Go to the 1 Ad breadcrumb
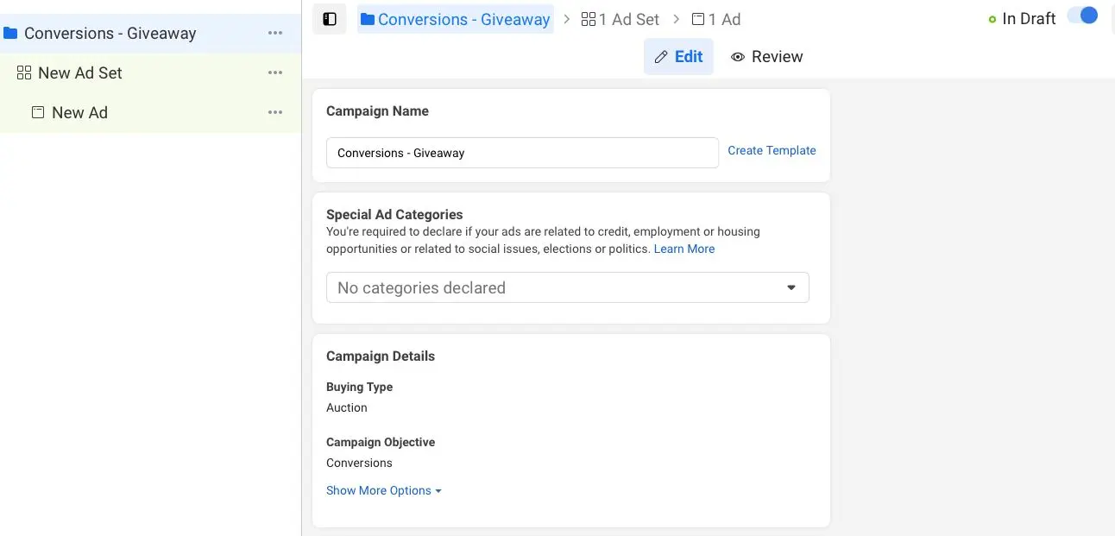 pos(716,19)
